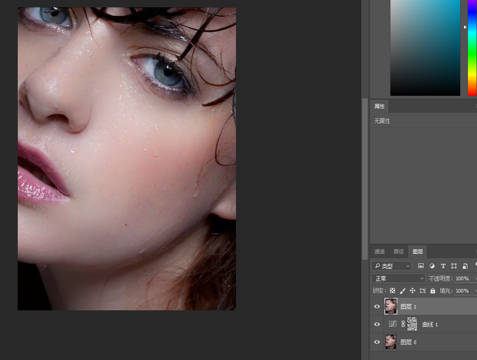This screenshot has height=360, width=477.
Task: Lock image pixels brush icon
Action: point(402,291)
